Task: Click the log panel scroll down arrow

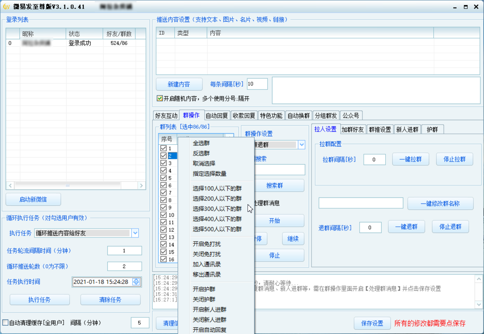Action: [x=479, y=304]
